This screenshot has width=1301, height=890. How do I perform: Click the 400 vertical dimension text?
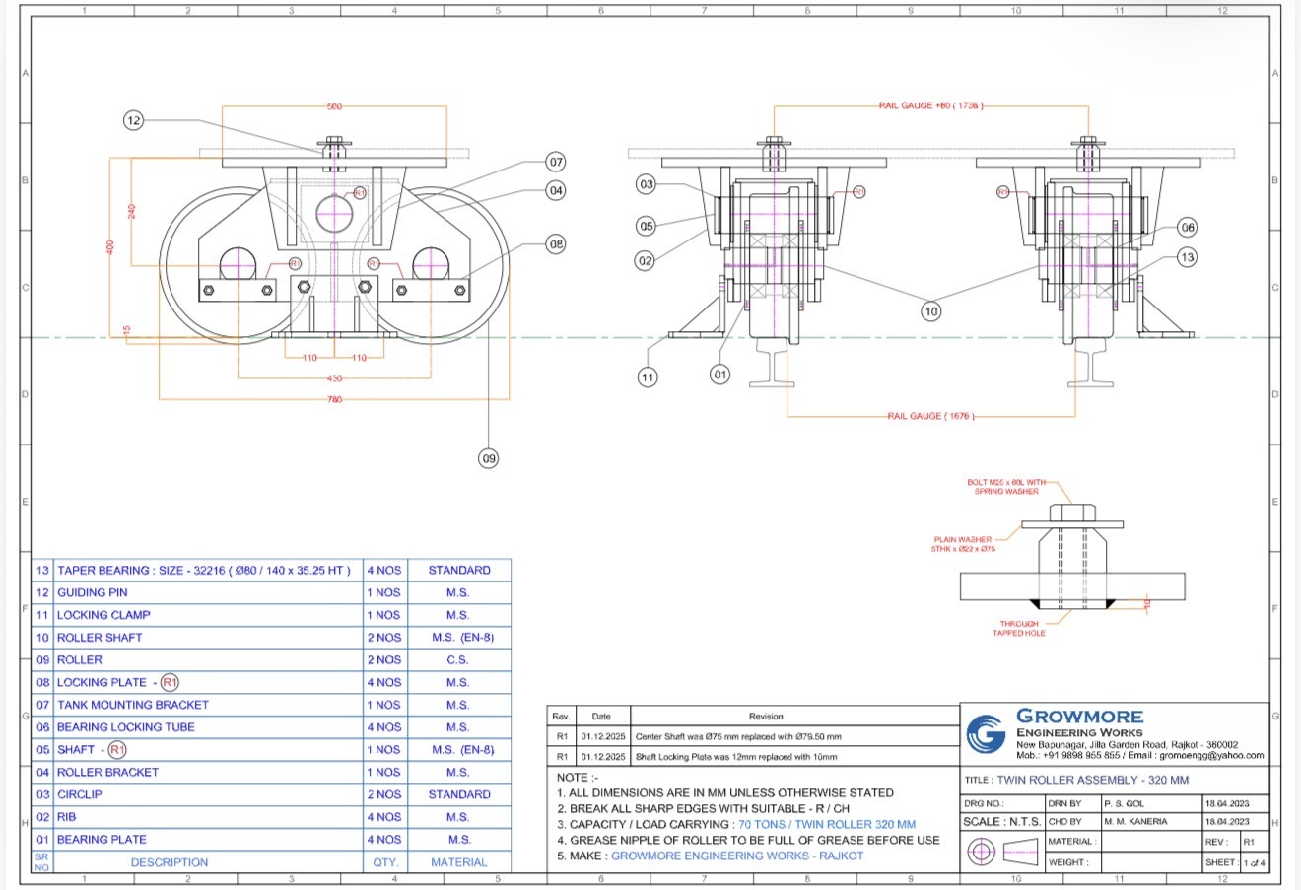coord(111,246)
